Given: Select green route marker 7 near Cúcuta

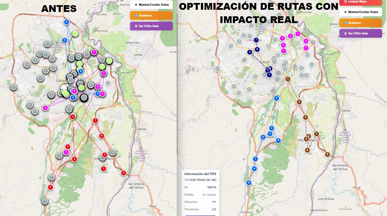Looking at the screenshot, I should [x=65, y=93].
